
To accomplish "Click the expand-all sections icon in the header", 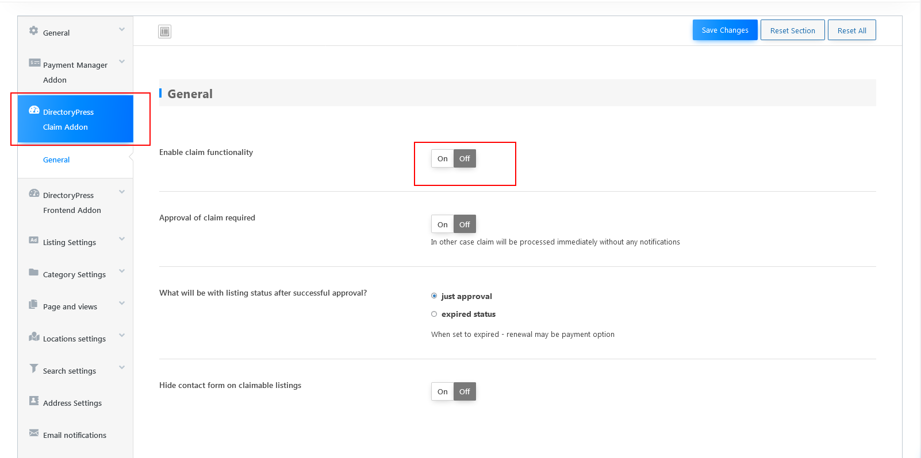I will coord(165,32).
